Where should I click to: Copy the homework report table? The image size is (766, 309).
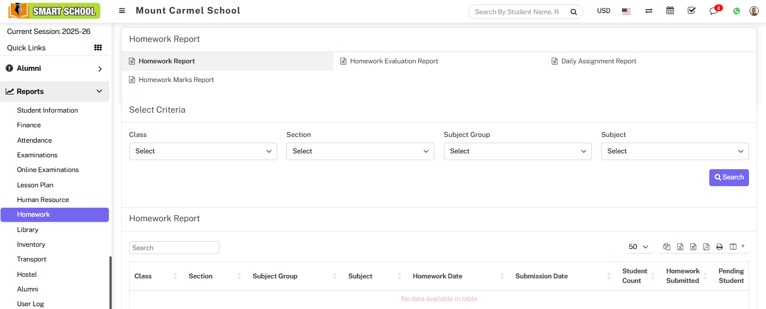(x=667, y=247)
